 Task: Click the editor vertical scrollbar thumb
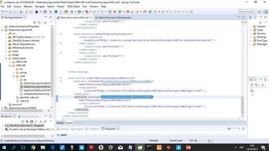pyautogui.click(x=243, y=105)
